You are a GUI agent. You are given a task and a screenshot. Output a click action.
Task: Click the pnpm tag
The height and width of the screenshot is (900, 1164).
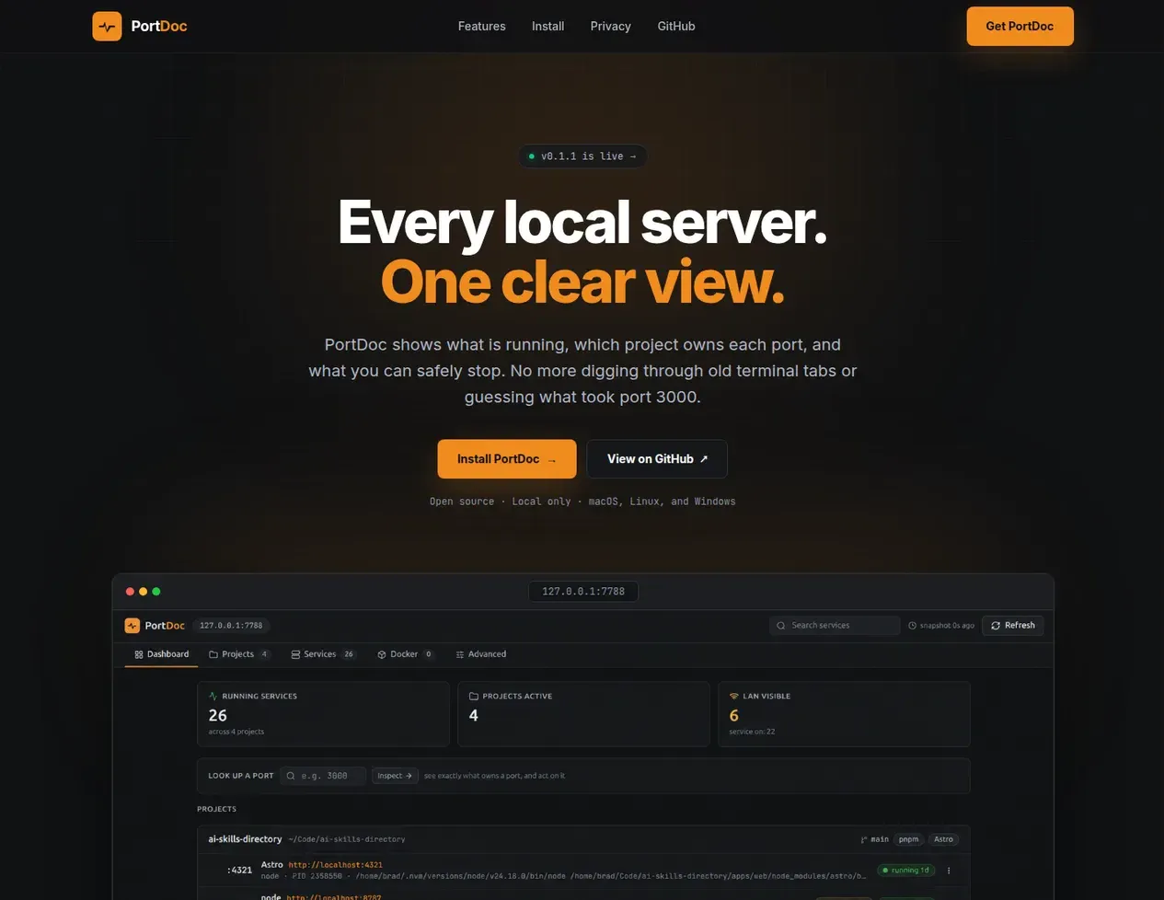point(909,839)
